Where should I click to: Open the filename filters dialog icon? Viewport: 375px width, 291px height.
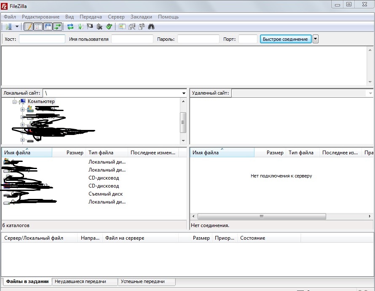pos(122,26)
